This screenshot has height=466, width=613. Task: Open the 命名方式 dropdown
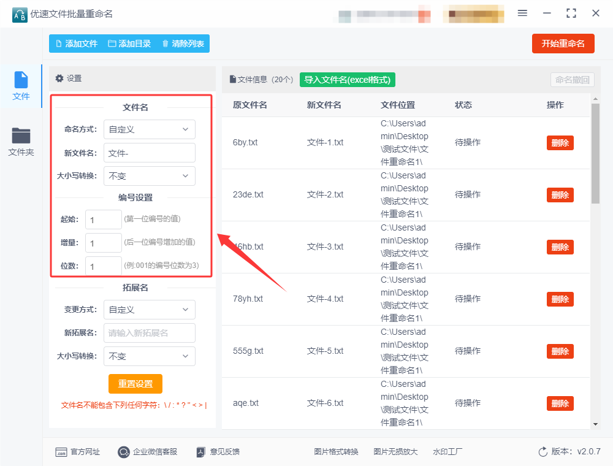pyautogui.click(x=150, y=129)
